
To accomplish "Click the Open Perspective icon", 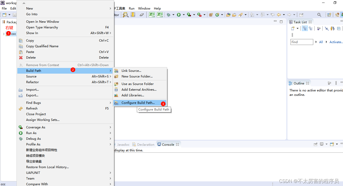I will tap(329, 15).
